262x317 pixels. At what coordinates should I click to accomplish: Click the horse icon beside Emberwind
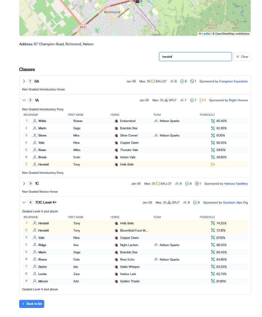coord(116,121)
